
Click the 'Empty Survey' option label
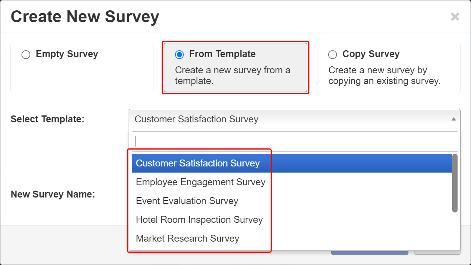[x=67, y=54]
